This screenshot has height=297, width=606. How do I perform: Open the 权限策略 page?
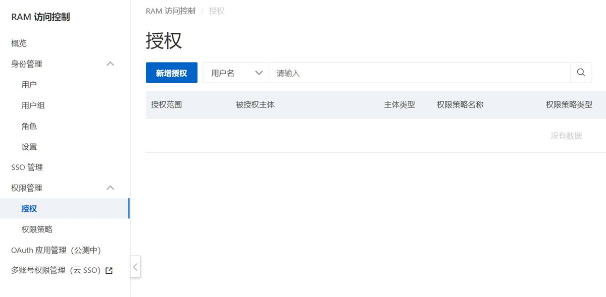37,229
